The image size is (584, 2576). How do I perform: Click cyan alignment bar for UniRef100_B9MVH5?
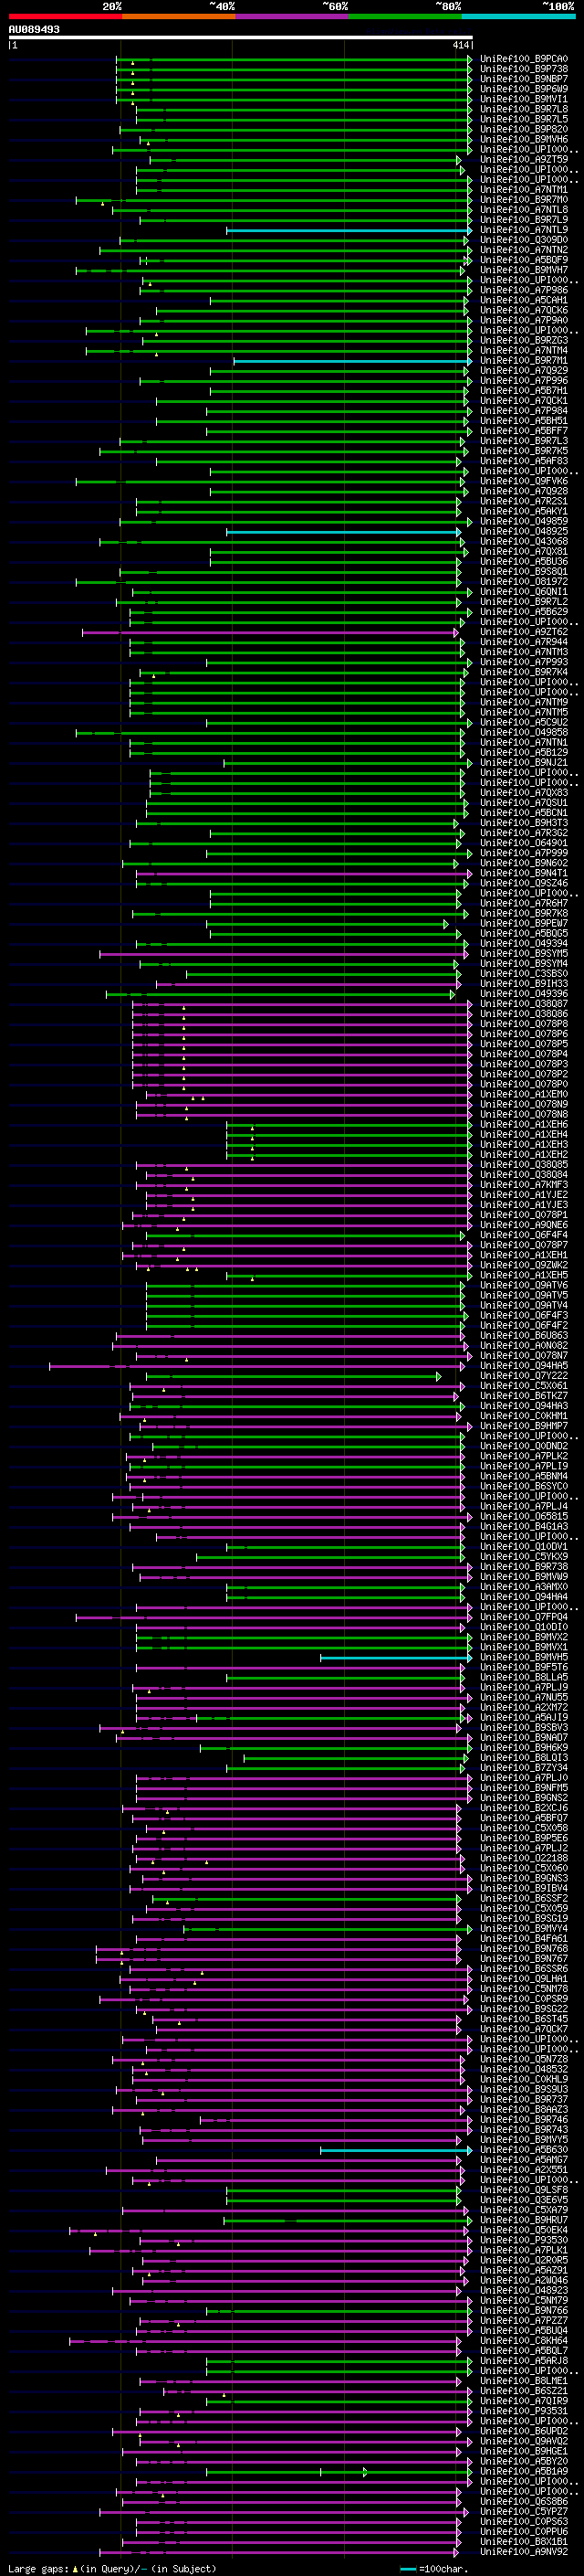pos(395,1658)
